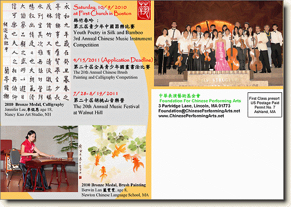The image size is (291, 207).
Task: Click the 20th Annual Music Festival text
Action: tap(106, 107)
